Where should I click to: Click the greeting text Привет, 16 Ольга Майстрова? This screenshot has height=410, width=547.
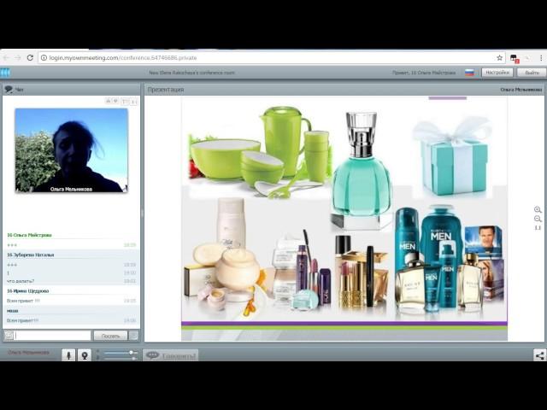[x=424, y=73]
